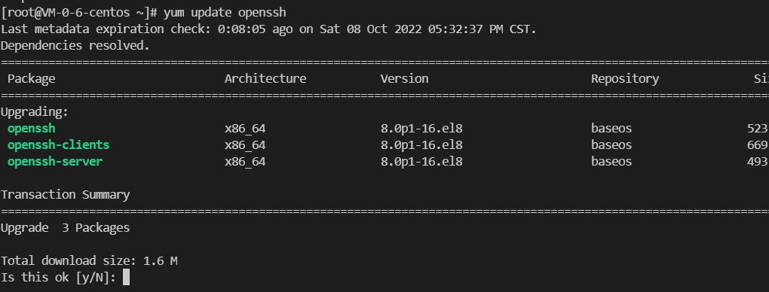This screenshot has height=292, width=769.
Task: Click the Upgrade 3 Packages line
Action: (x=66, y=228)
